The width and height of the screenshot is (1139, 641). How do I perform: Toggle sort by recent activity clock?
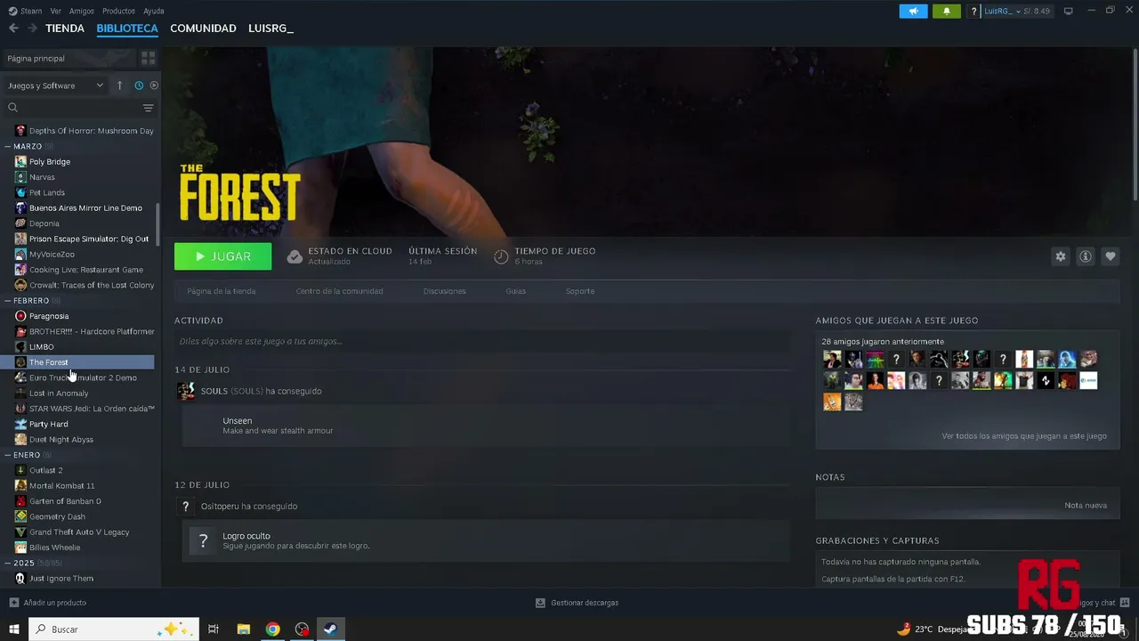139,85
